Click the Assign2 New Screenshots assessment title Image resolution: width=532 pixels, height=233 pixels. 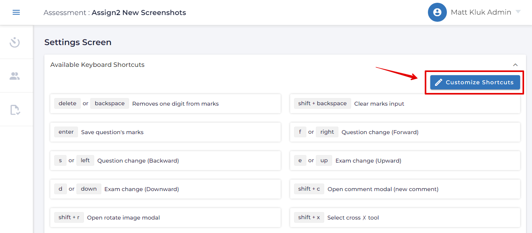[x=139, y=13]
